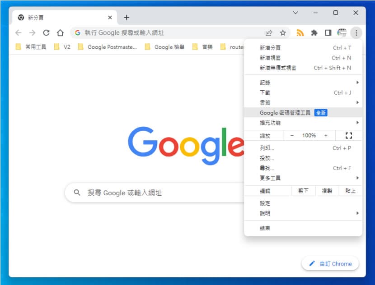Open a new tab with plus button
The height and width of the screenshot is (285, 375).
pyautogui.click(x=127, y=18)
